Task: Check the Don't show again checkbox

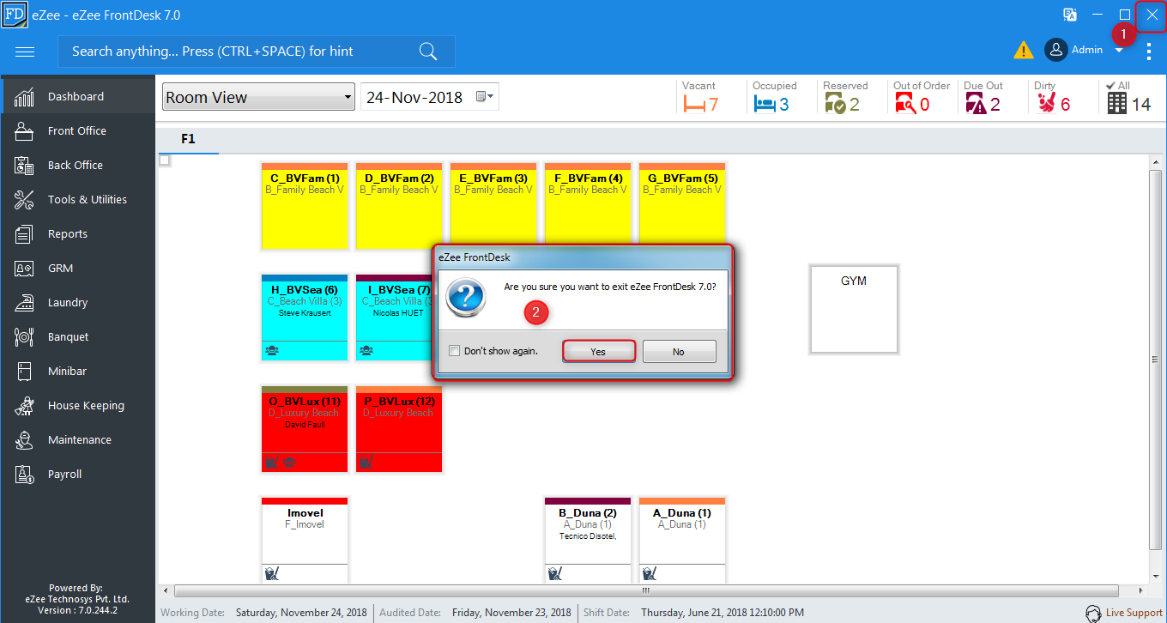Action: (x=455, y=351)
